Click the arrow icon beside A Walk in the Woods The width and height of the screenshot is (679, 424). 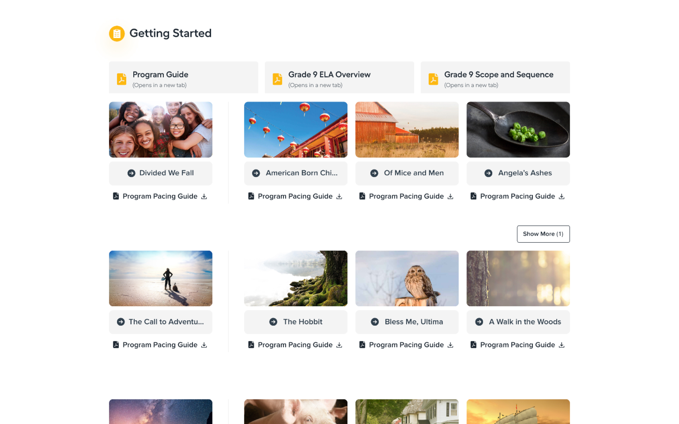(x=479, y=322)
